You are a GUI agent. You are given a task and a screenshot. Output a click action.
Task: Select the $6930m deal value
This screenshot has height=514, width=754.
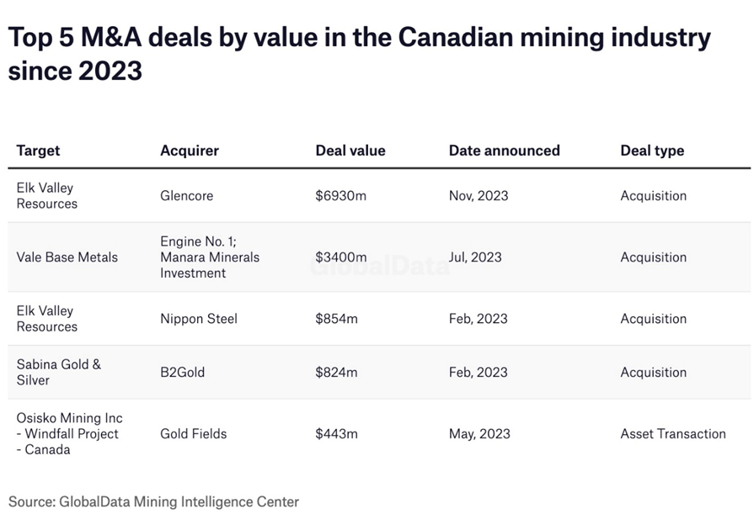coord(341,196)
